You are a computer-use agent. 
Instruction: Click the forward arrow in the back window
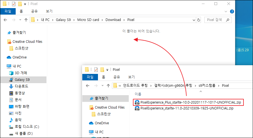point(14,20)
